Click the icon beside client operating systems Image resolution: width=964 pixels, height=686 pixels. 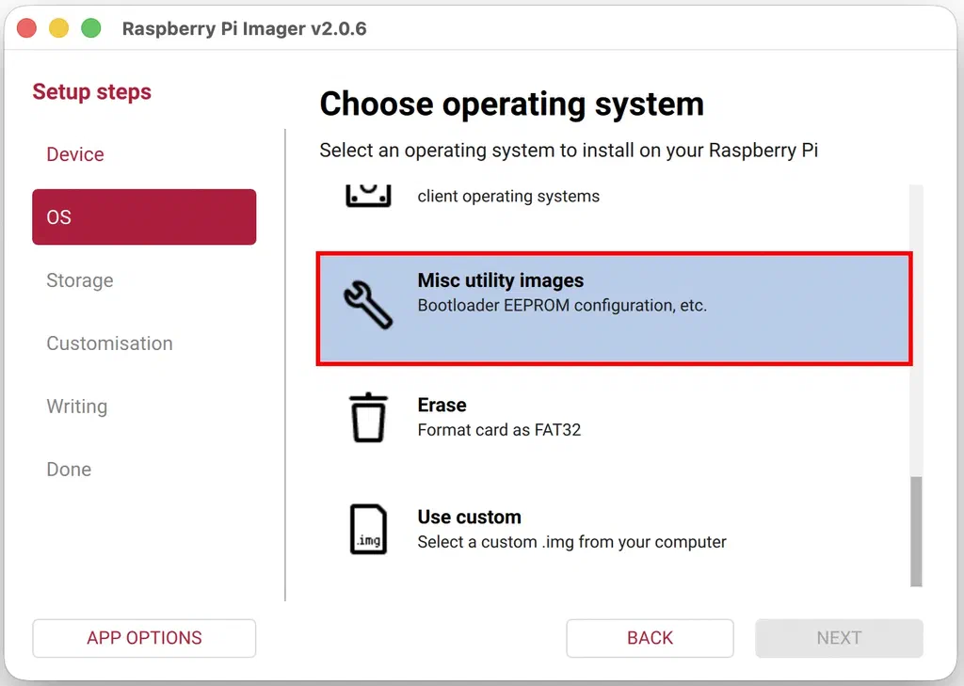coord(368,196)
